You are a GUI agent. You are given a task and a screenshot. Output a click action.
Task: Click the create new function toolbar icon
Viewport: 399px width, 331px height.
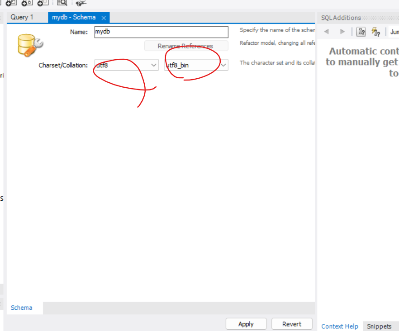(43, 3)
